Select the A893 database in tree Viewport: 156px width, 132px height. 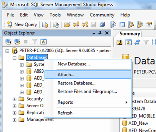[39, 71]
